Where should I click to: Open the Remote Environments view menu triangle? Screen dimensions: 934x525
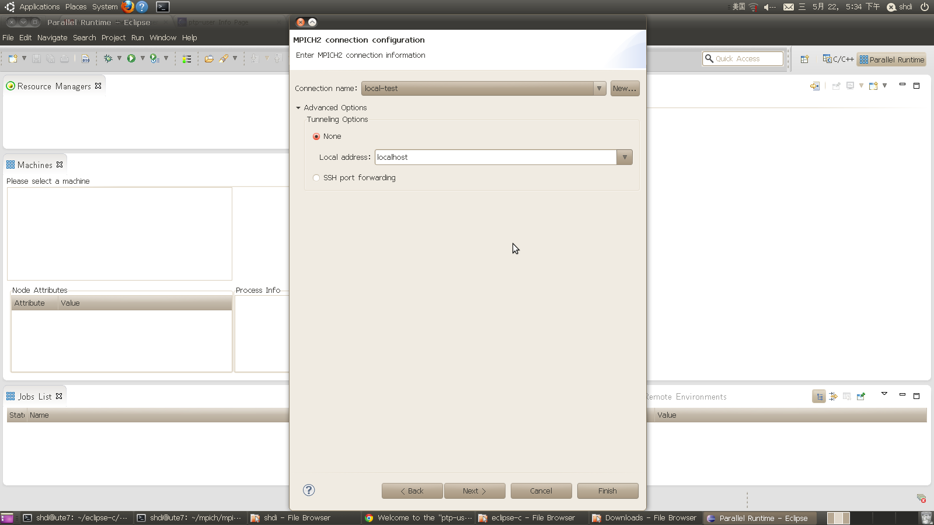884,394
